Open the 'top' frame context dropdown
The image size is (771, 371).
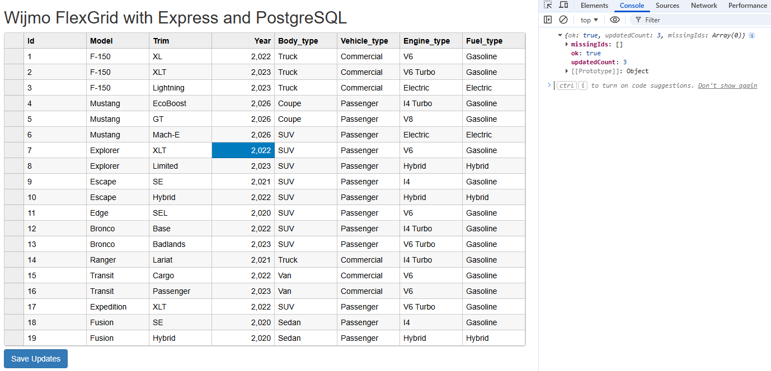[589, 20]
